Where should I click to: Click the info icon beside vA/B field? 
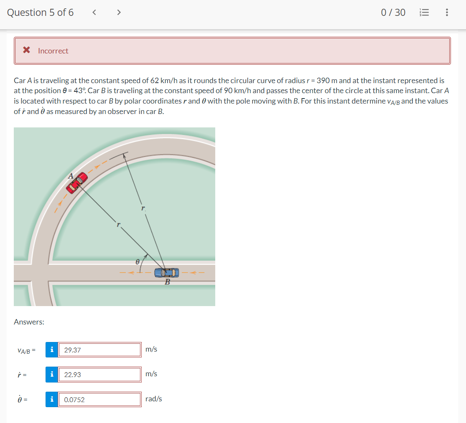point(52,350)
